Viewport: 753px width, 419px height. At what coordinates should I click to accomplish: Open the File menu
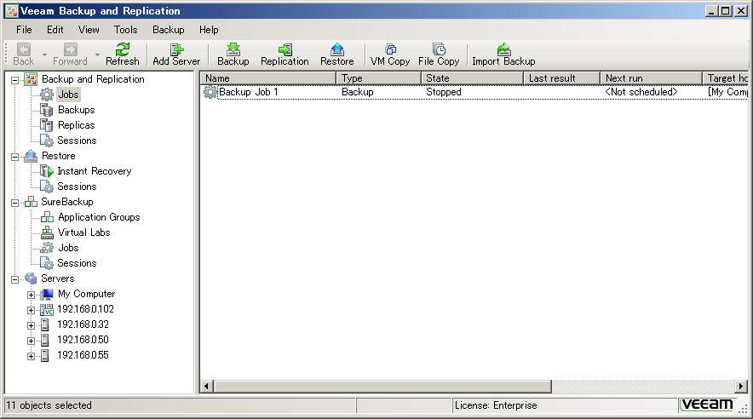point(24,30)
